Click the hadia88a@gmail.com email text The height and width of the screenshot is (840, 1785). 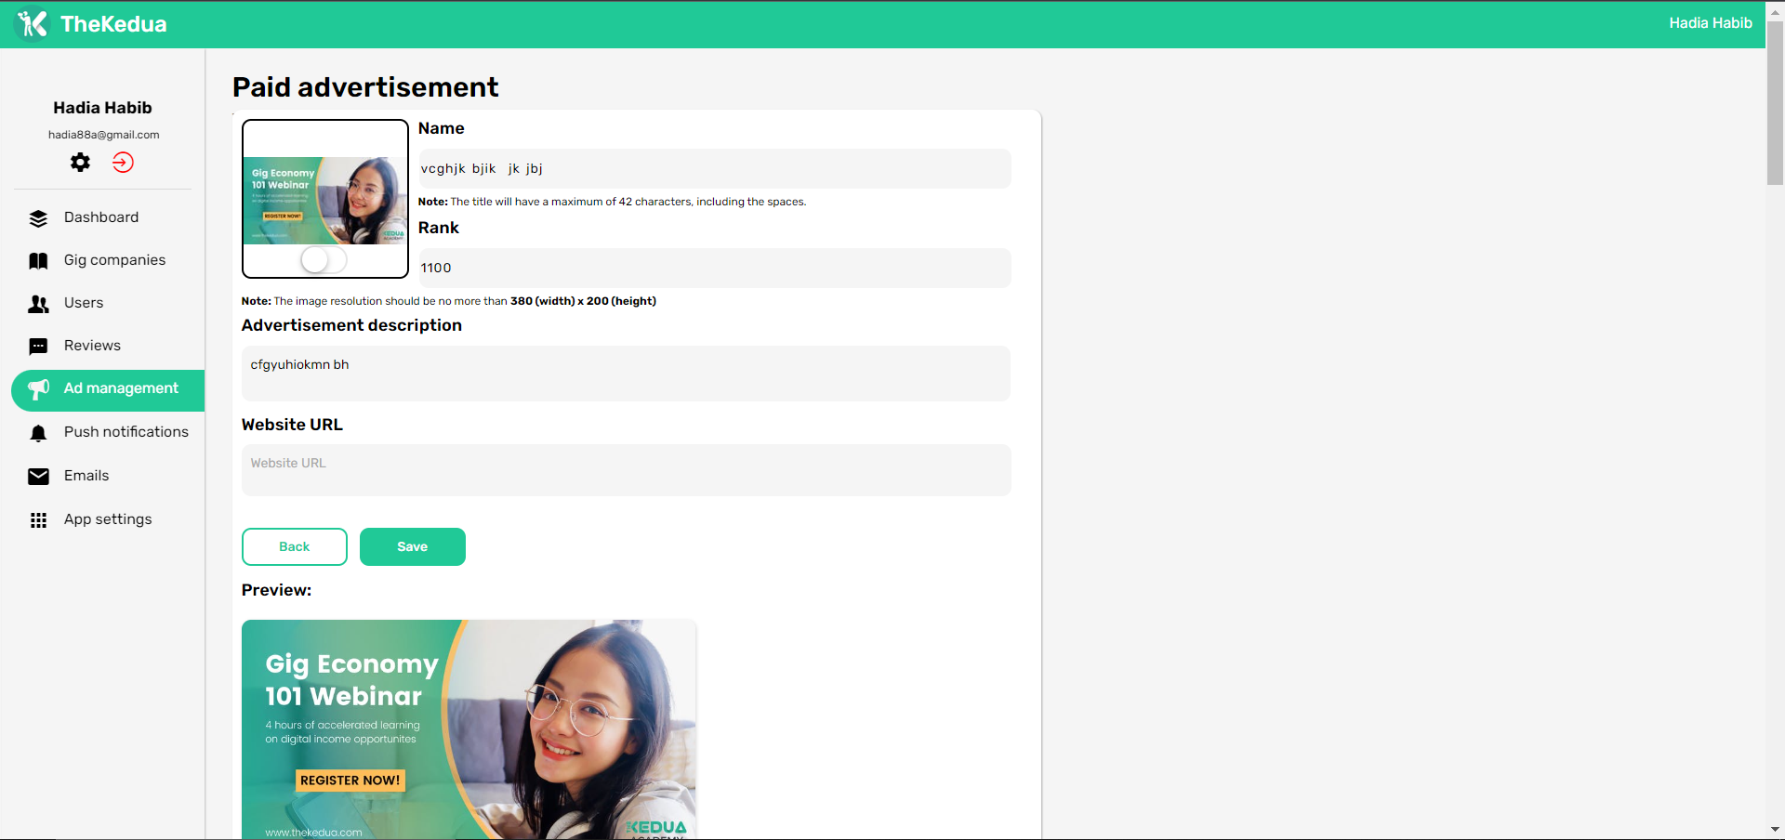point(104,135)
